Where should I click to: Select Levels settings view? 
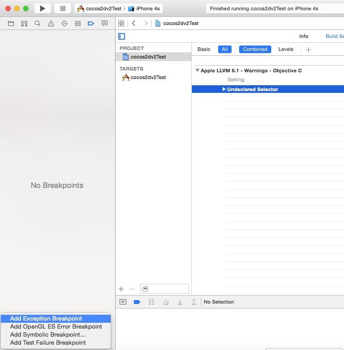pos(286,49)
